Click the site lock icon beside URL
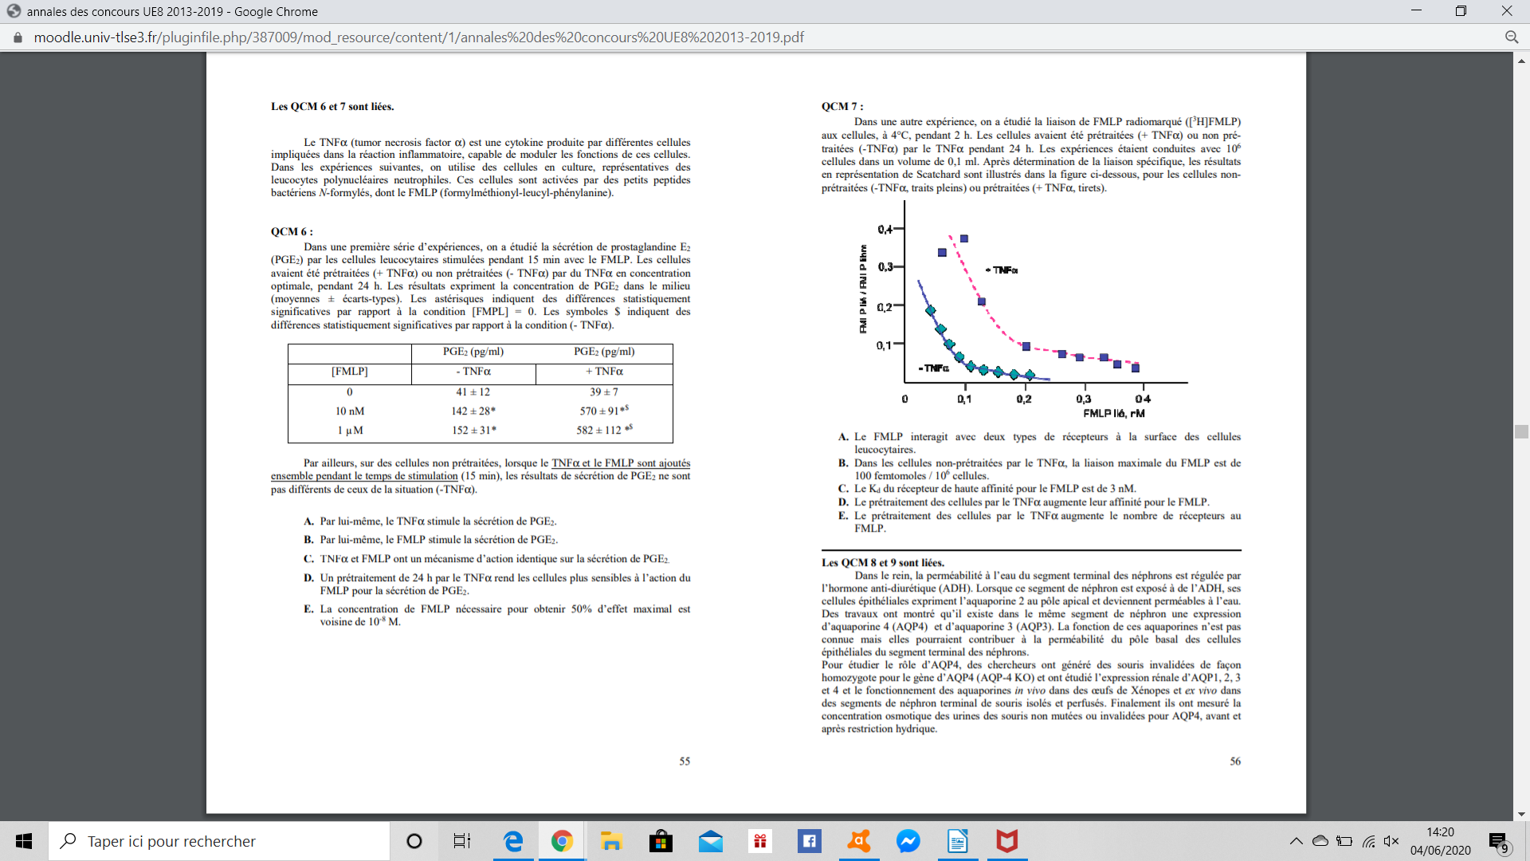The height and width of the screenshot is (861, 1530). [18, 37]
